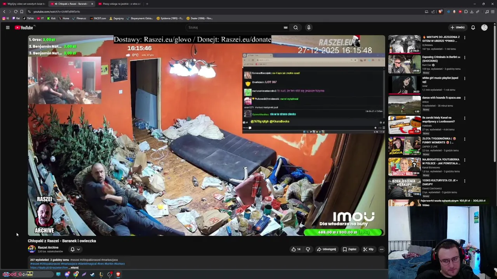Open a new browser tab

[x=147, y=4]
